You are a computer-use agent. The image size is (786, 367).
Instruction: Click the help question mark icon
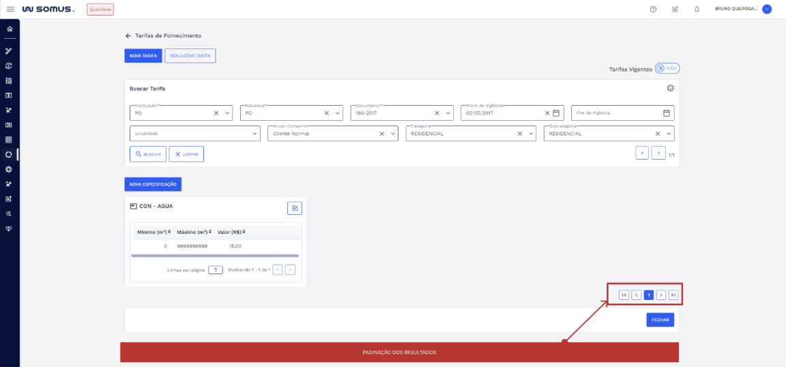coord(653,10)
